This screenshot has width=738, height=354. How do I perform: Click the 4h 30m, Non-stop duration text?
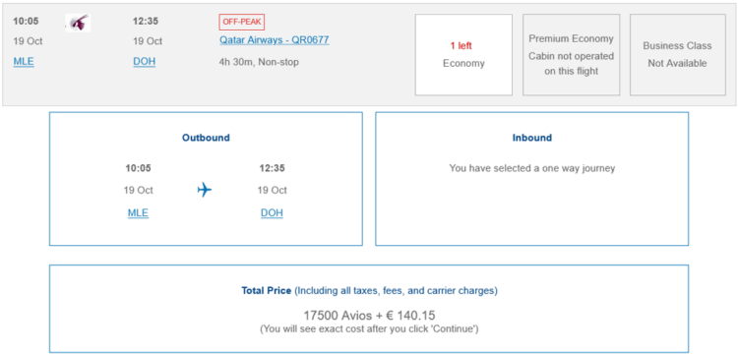(x=259, y=62)
